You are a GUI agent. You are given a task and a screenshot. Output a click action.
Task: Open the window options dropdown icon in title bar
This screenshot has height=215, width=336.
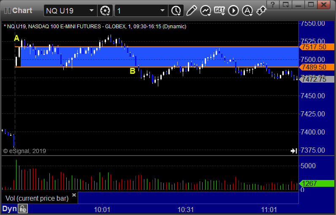tap(285, 5)
